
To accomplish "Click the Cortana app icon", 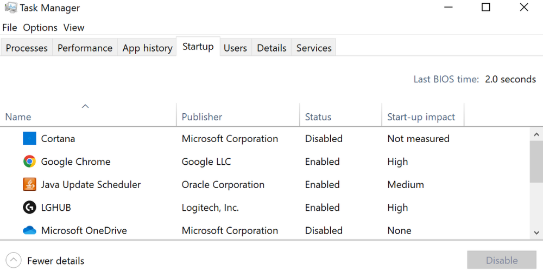I will click(29, 139).
